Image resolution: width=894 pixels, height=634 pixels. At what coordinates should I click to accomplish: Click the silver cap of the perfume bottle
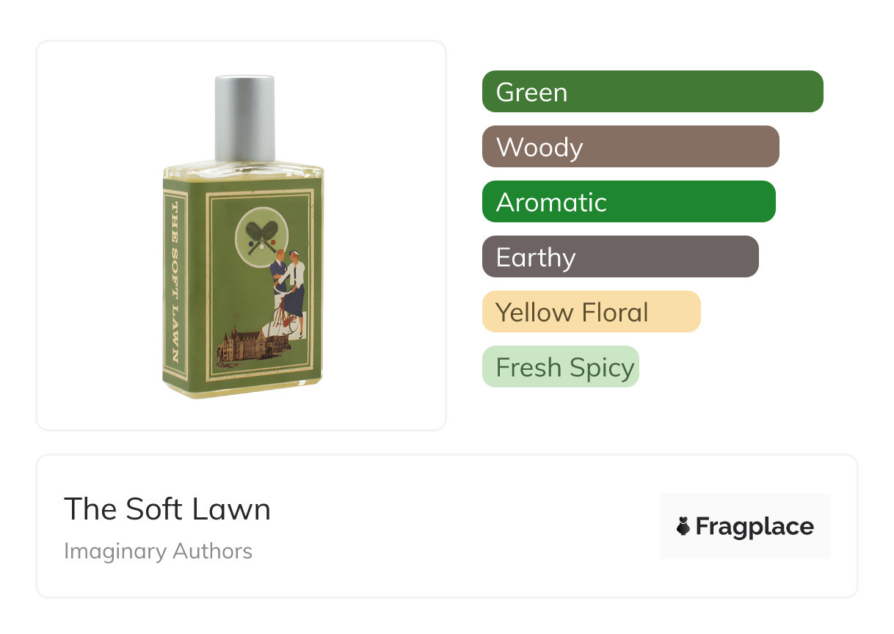[244, 117]
